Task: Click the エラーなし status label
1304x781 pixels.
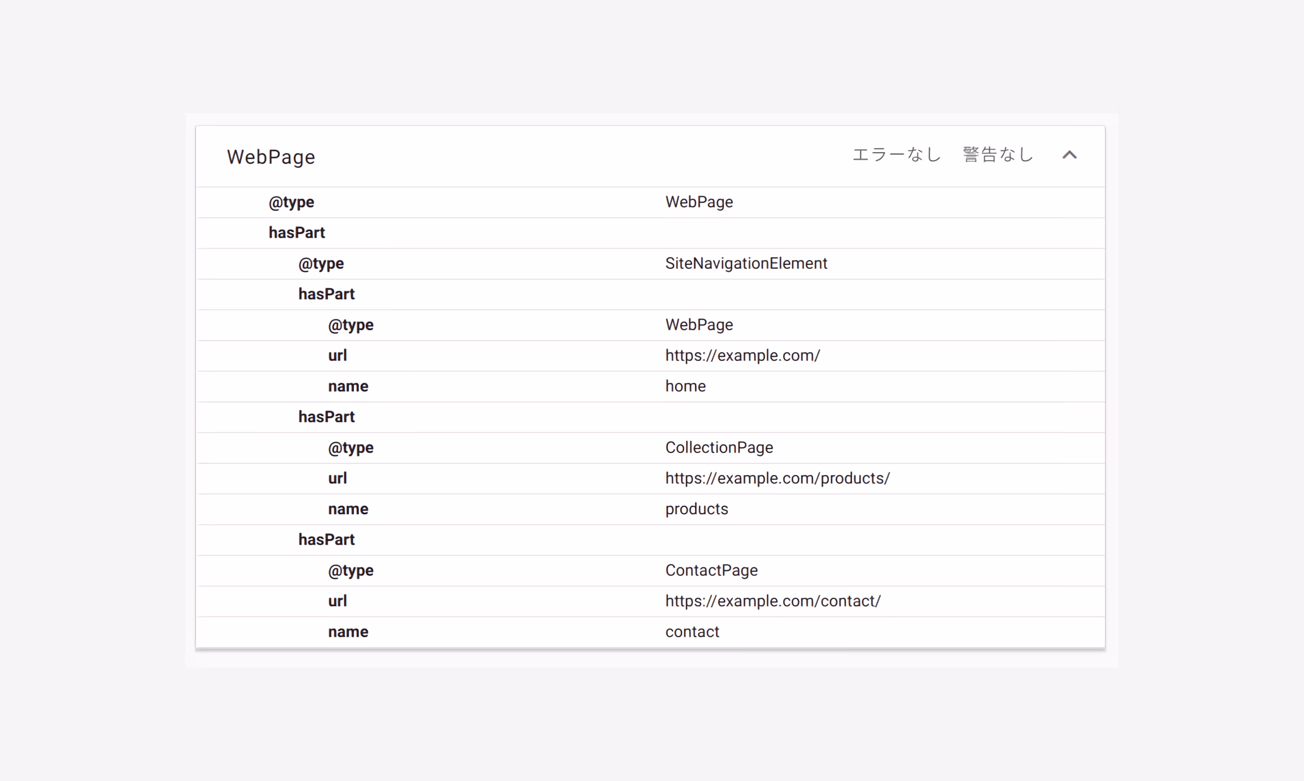Action: click(x=896, y=155)
